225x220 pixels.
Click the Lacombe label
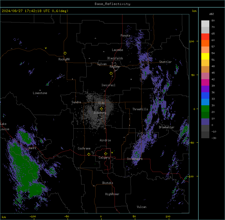coord(117,50)
